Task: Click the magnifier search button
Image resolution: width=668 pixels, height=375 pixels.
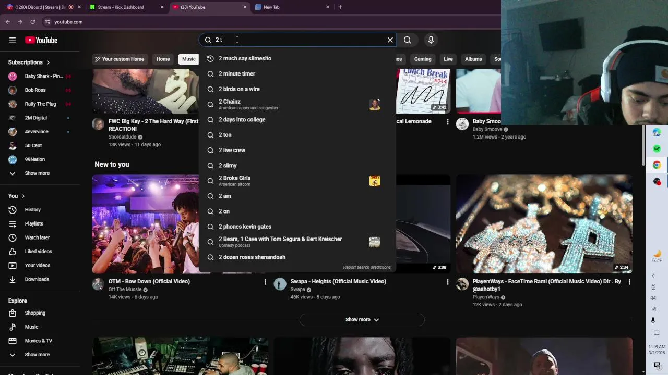Action: pyautogui.click(x=408, y=40)
